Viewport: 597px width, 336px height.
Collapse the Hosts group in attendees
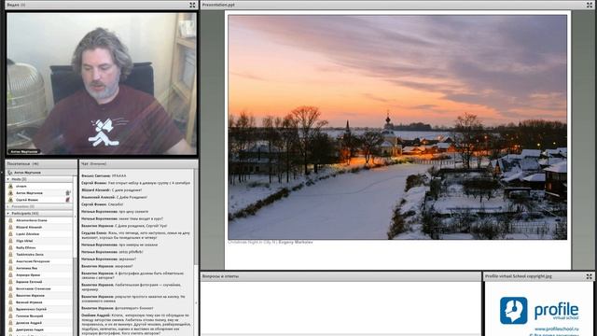[x=8, y=179]
